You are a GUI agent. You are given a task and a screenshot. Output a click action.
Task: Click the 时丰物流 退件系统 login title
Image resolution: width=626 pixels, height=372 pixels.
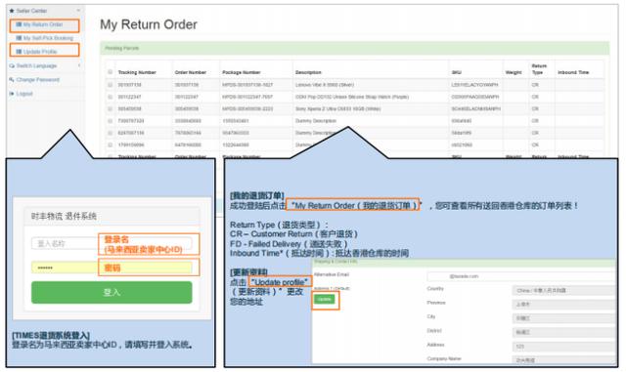pyautogui.click(x=64, y=217)
